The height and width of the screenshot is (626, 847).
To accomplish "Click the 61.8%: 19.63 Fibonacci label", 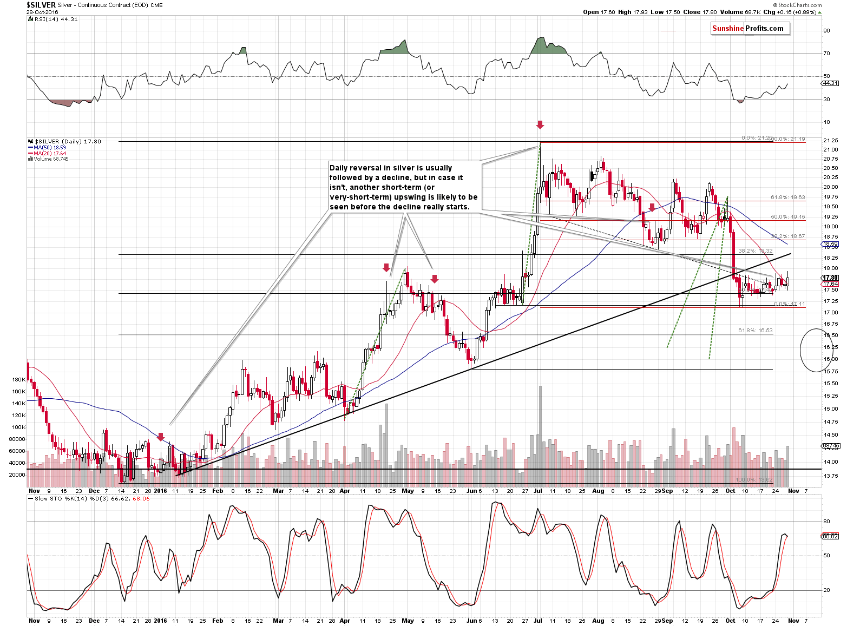I will pos(788,197).
